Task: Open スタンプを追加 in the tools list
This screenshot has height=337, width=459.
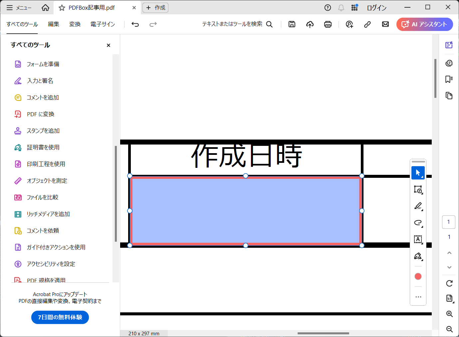Action: (43, 131)
